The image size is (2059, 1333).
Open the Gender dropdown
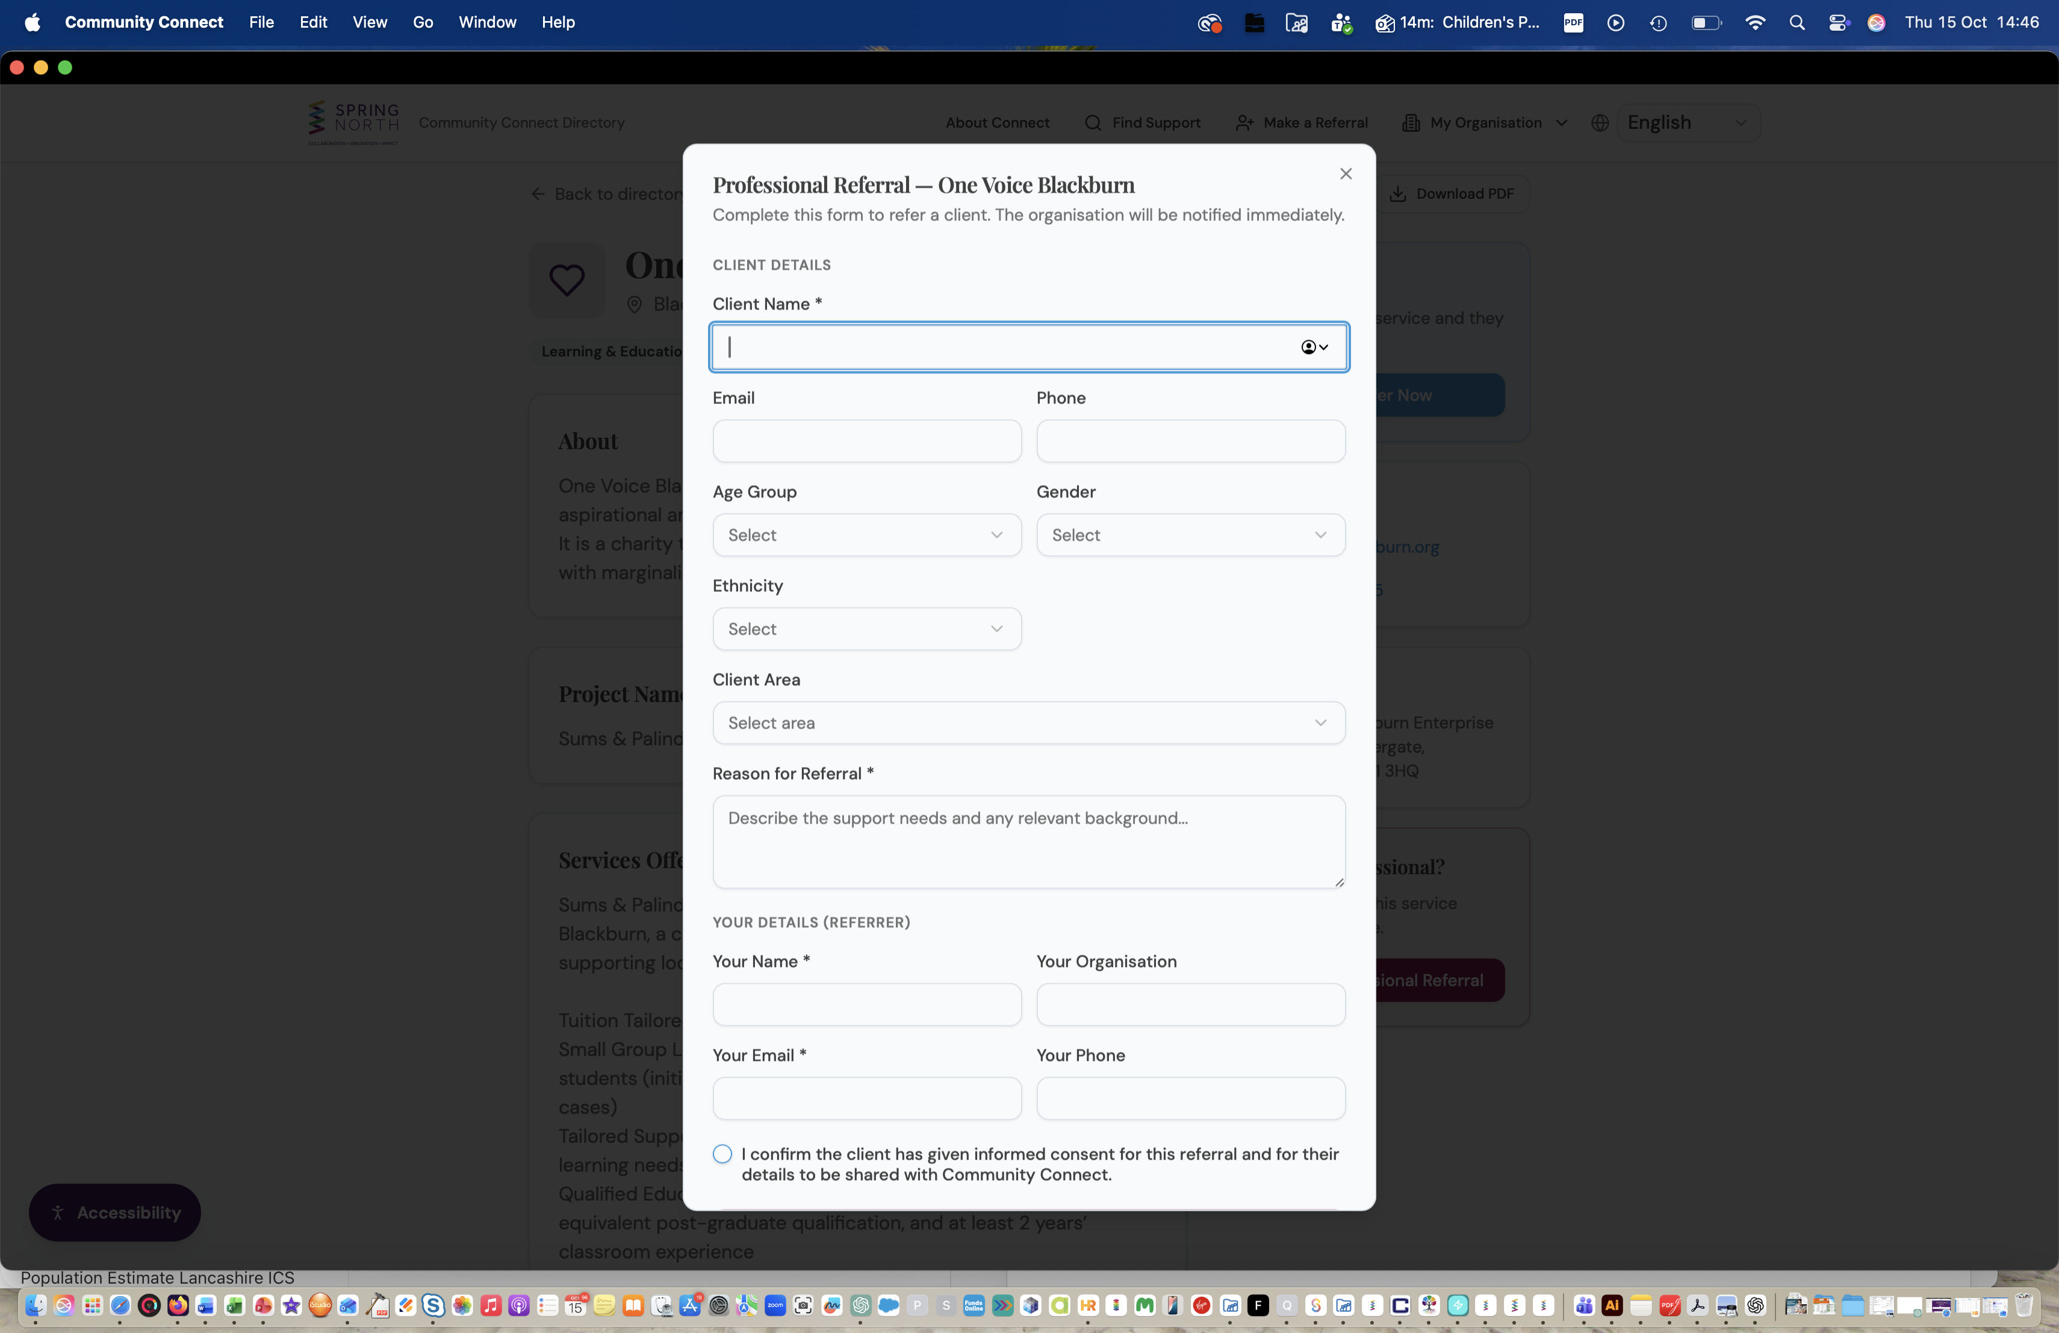tap(1190, 535)
